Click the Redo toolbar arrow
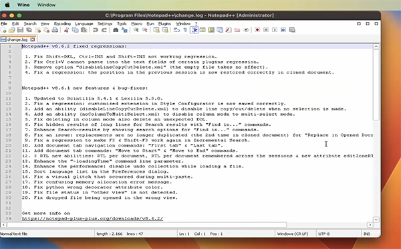Viewport: 401px width, 249px height. point(104,30)
